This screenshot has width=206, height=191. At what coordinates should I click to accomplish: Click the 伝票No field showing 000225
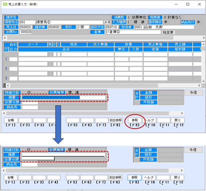(26, 32)
